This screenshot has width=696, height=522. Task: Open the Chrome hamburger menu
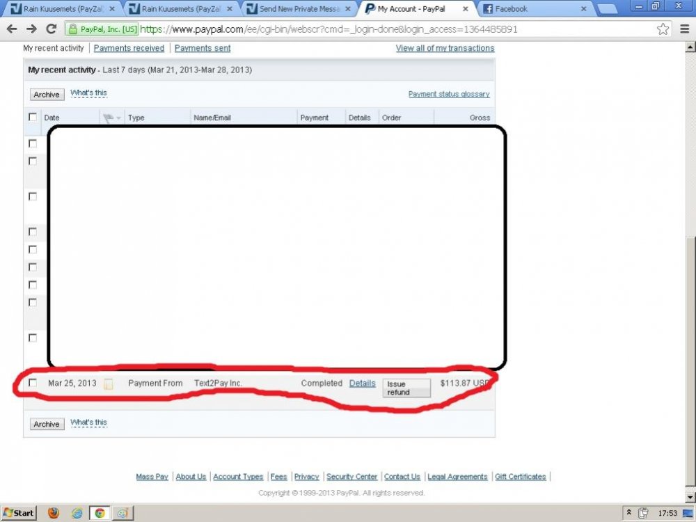[x=684, y=29]
